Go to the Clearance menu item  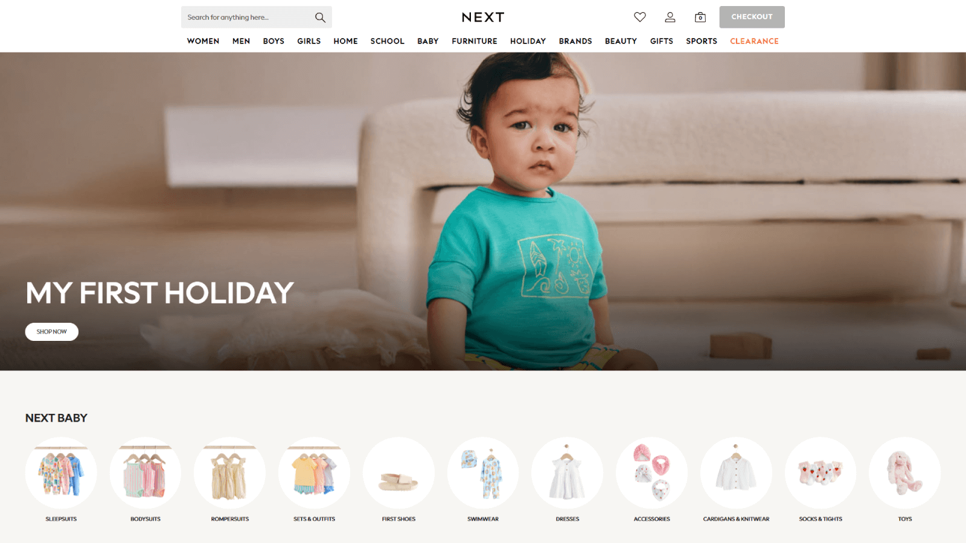754,41
